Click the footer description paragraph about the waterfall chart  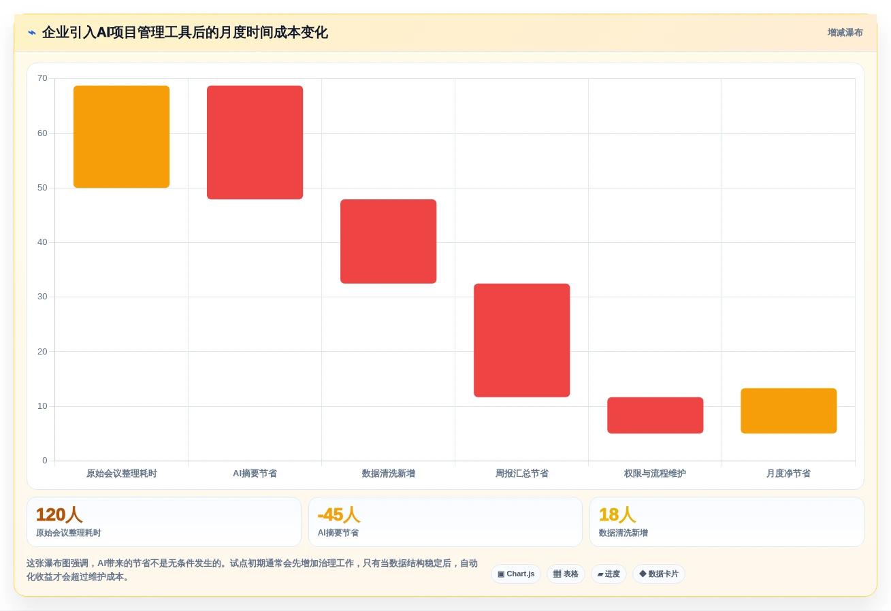tap(252, 570)
